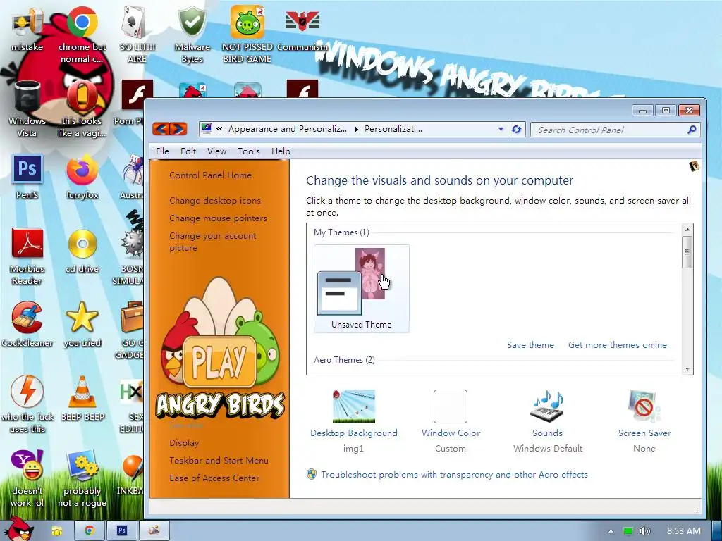
Task: Open Change desktop icons link
Action: coord(215,201)
